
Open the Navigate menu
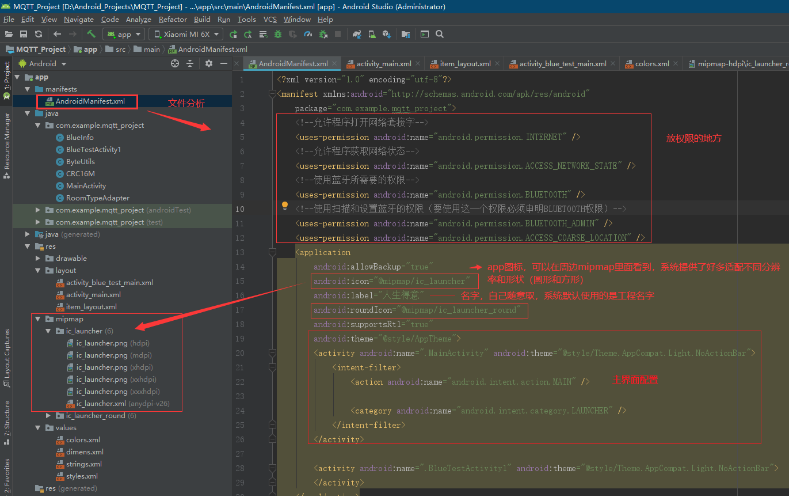pos(79,19)
